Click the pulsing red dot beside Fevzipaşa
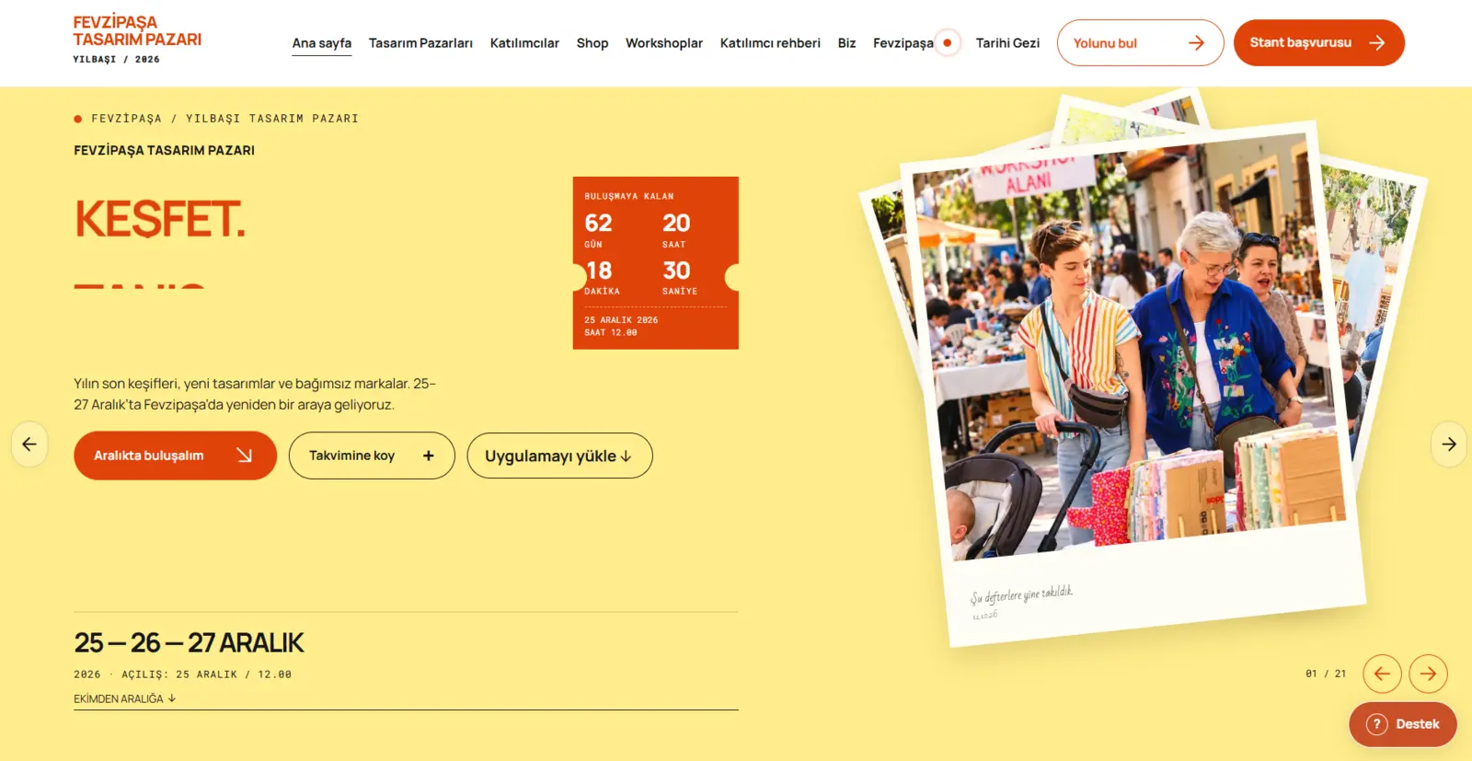This screenshot has height=761, width=1472. 948,42
